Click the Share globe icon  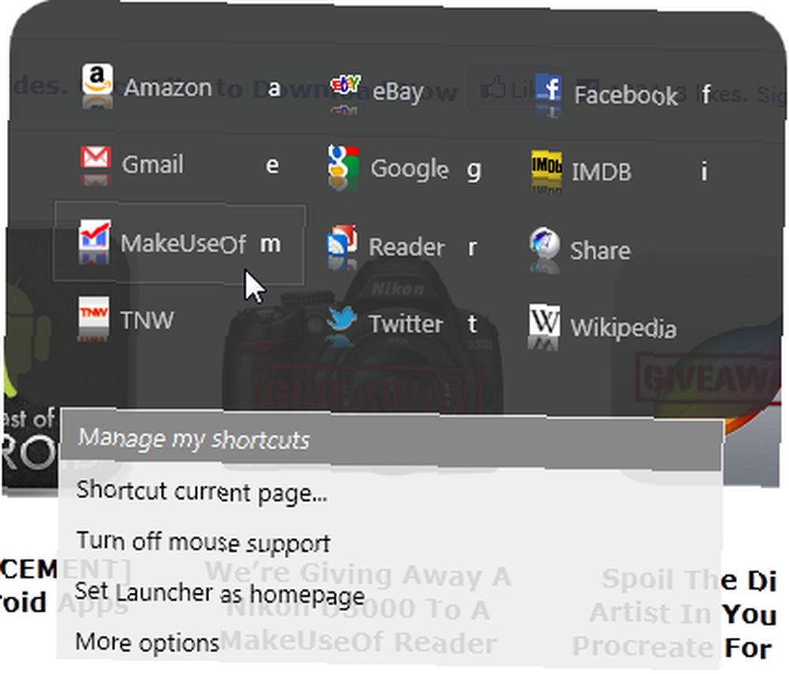coord(544,242)
